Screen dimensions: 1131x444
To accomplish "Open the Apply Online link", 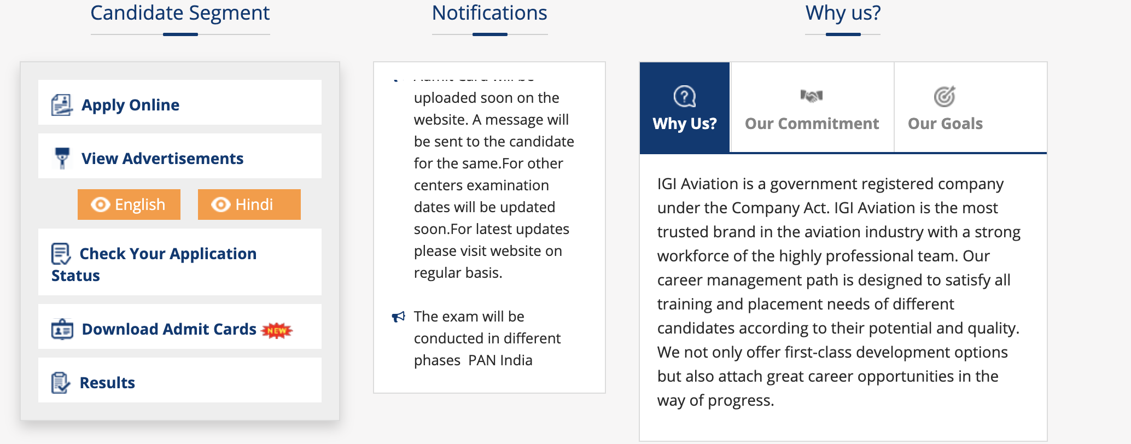I will click(130, 105).
